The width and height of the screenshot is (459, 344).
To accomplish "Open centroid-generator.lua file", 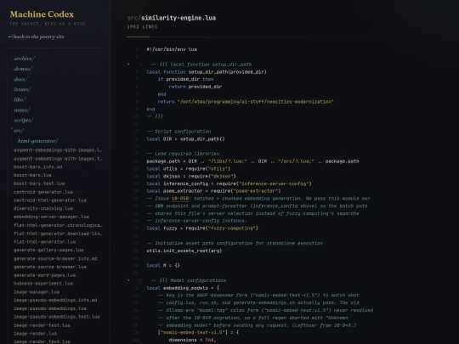I will coord(43,192).
